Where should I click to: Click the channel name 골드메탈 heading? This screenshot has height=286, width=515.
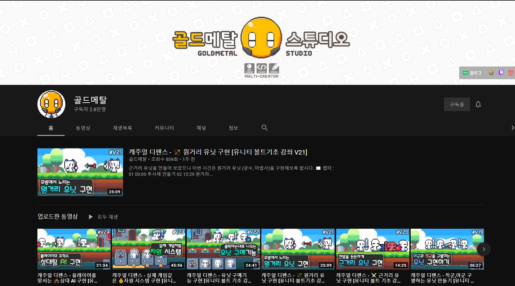coord(90,100)
